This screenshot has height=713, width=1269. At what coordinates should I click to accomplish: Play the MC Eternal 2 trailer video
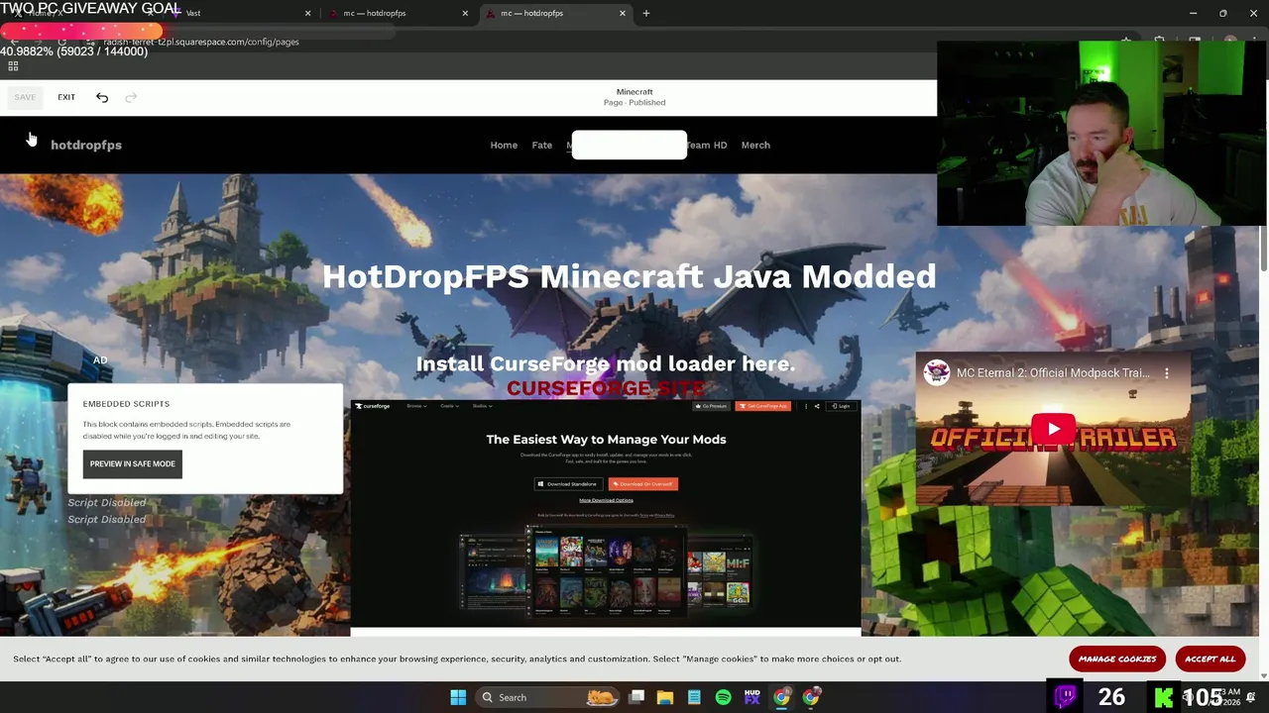[1054, 429]
